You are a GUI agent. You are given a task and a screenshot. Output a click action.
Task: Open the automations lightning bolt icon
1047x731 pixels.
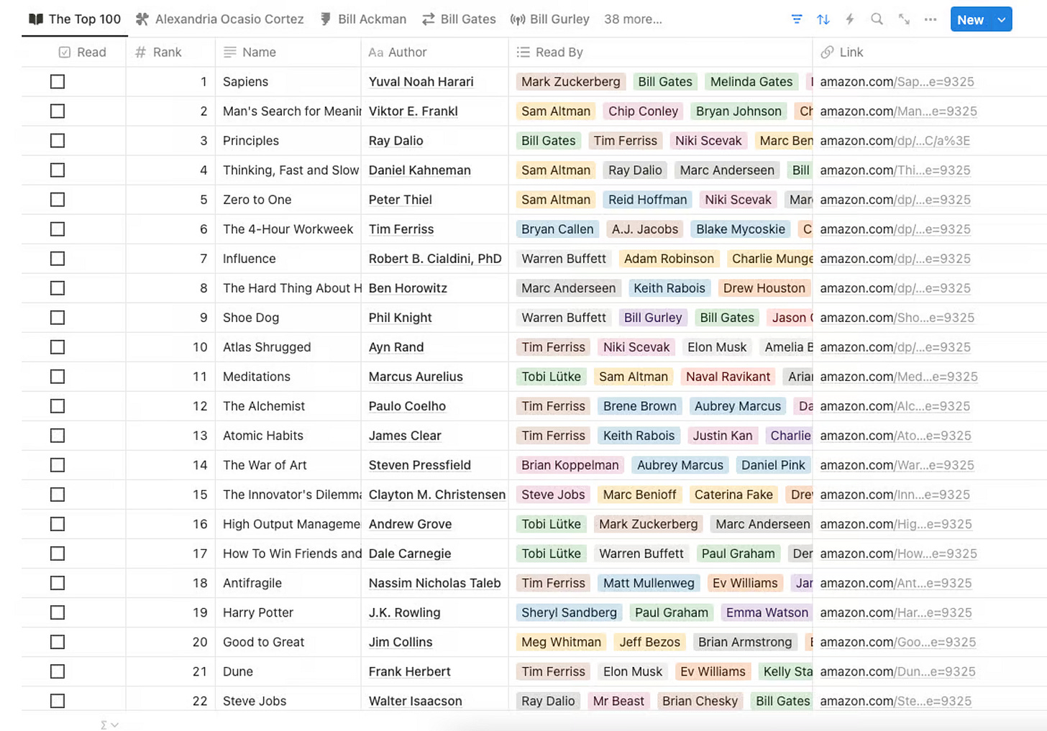pos(850,19)
